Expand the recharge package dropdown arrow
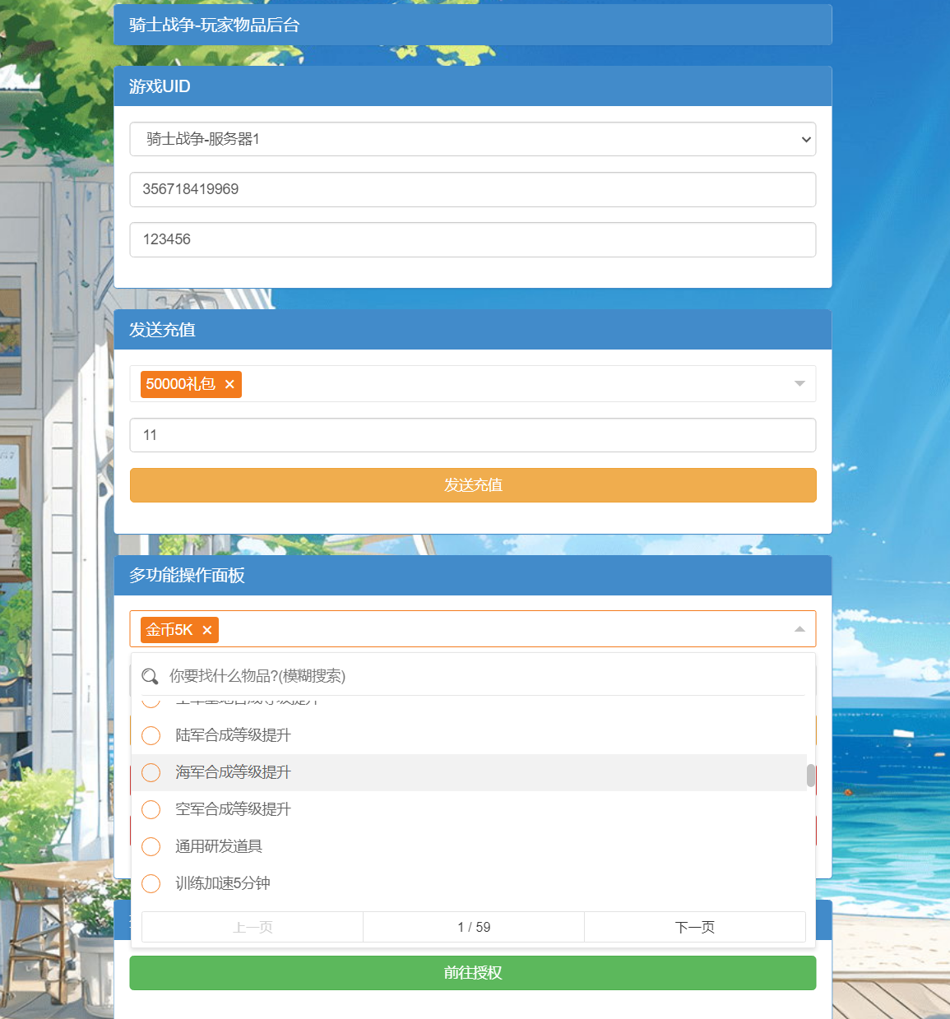Screen dimensions: 950x1019 [x=799, y=384]
